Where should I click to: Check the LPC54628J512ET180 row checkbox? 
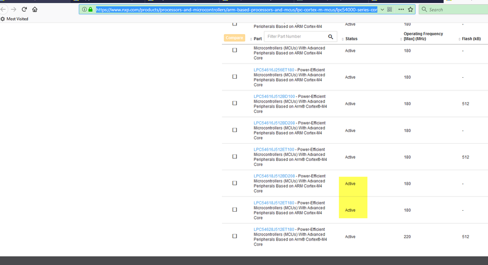point(234,236)
